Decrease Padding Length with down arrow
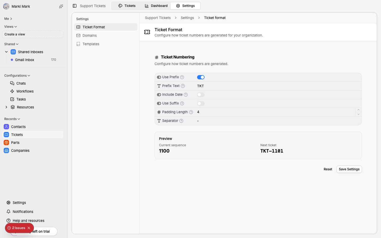The width and height of the screenshot is (381, 238). click(359, 114)
